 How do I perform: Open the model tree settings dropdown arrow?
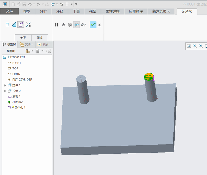click(x=33, y=51)
